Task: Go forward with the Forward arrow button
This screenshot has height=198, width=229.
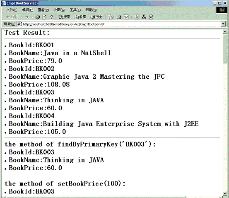Action: (x=27, y=17)
